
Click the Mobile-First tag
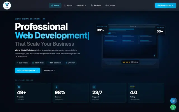pyautogui.click(x=38, y=63)
